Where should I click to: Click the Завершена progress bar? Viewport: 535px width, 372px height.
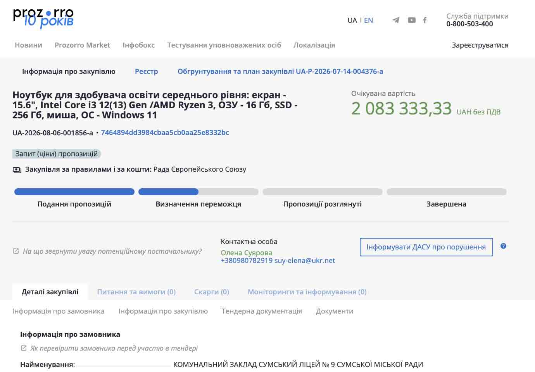pos(447,192)
